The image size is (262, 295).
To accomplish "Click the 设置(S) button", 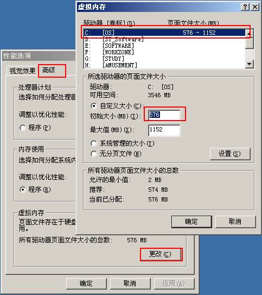I will pyautogui.click(x=230, y=154).
